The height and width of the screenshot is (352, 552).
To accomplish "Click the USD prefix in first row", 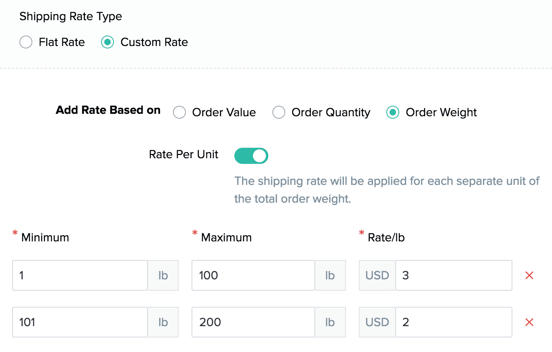I will click(377, 275).
